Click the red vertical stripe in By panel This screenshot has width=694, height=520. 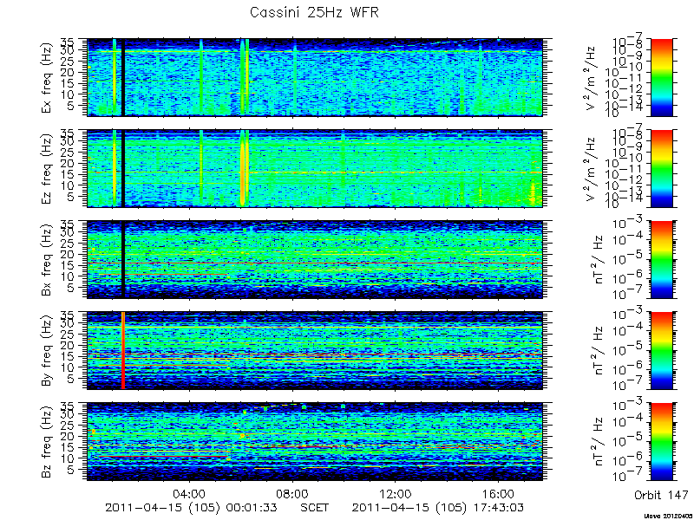123,351
